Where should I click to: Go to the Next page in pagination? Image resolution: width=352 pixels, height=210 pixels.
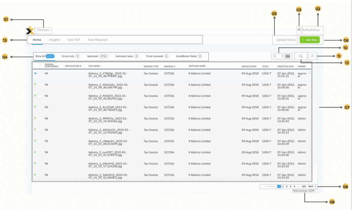(311, 186)
